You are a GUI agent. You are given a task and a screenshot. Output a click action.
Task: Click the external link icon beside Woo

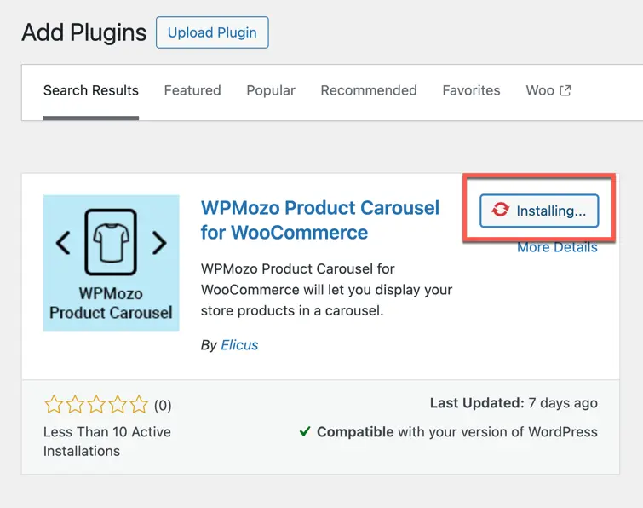[565, 90]
